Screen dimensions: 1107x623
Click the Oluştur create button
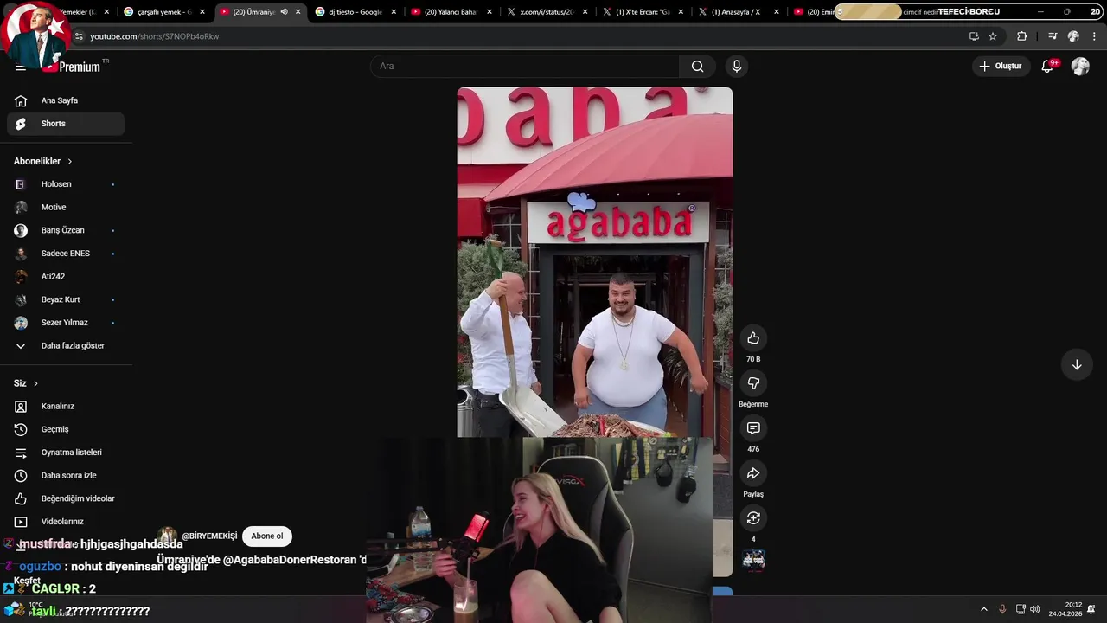[1001, 67]
